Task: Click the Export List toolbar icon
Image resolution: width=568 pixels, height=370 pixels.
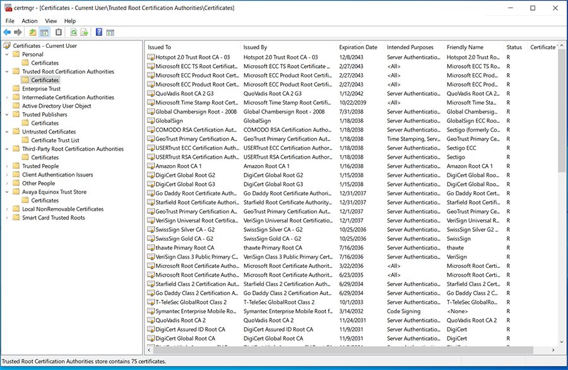Action: coord(83,32)
